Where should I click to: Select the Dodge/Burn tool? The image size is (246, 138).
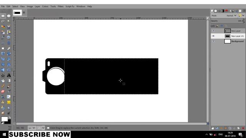(x=8, y=113)
